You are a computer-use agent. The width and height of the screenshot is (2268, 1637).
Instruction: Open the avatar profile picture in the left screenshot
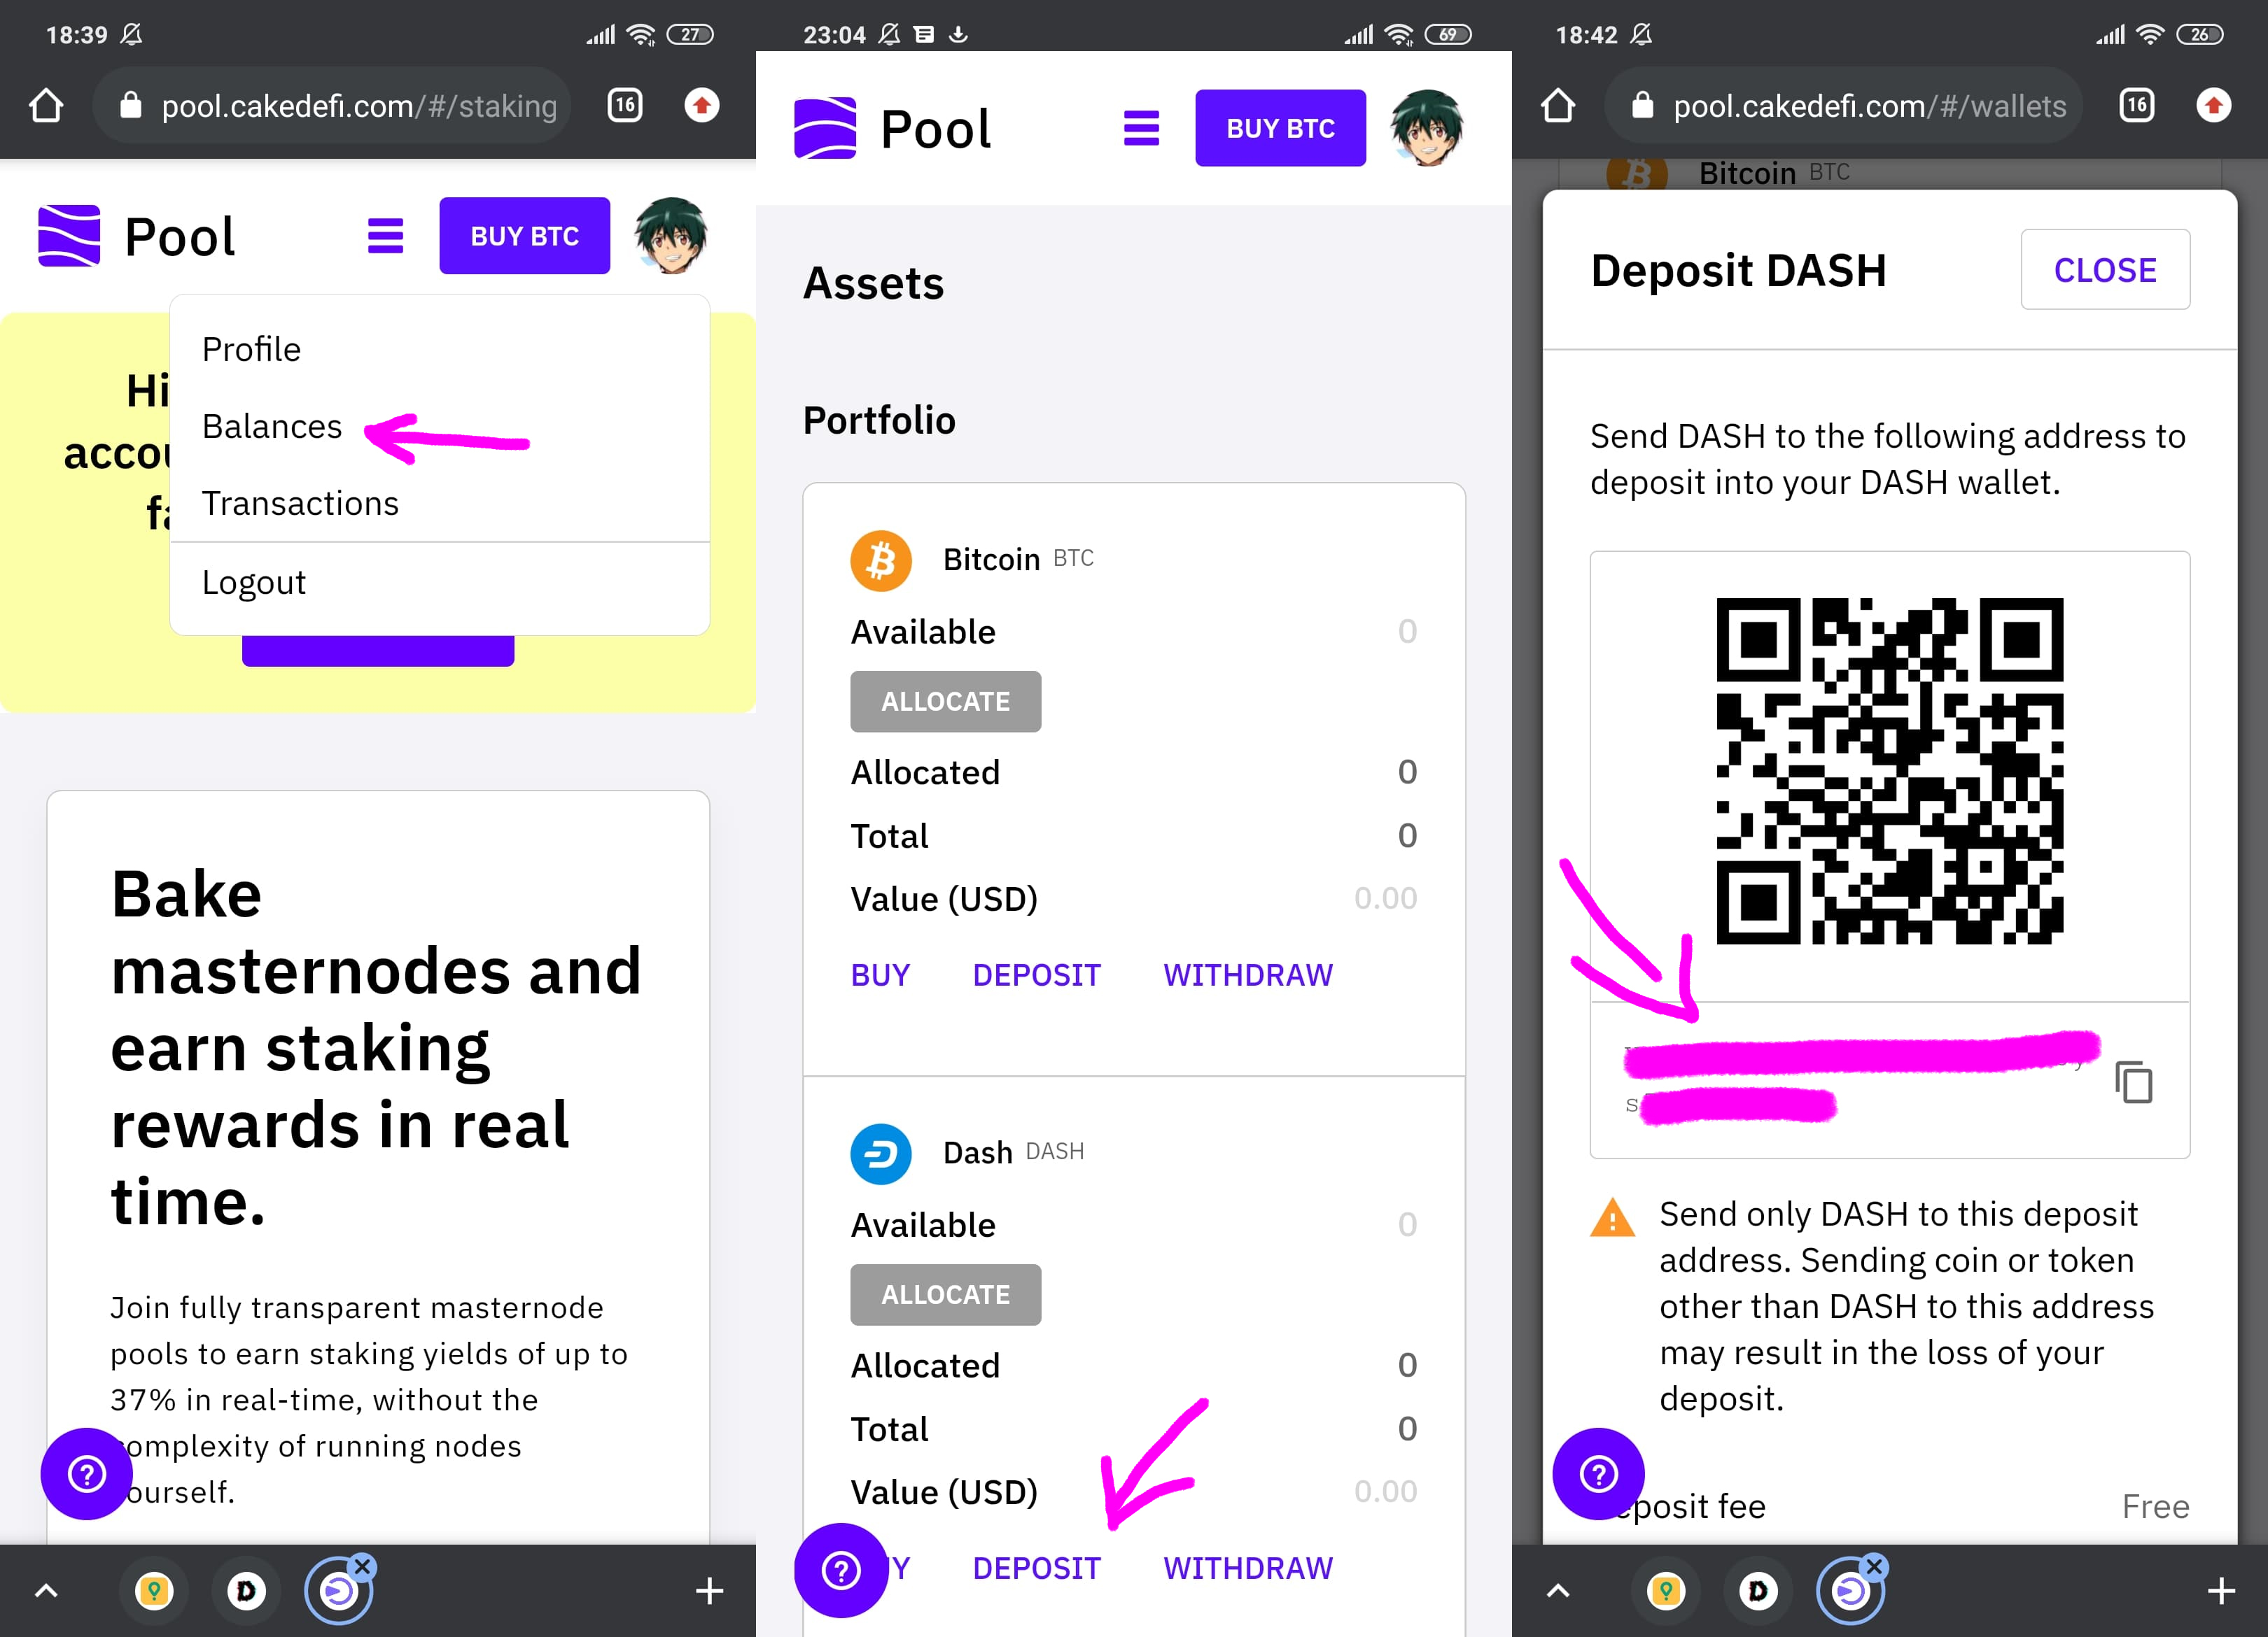click(x=671, y=236)
